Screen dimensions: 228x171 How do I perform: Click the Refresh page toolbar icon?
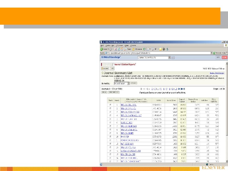[119, 49]
